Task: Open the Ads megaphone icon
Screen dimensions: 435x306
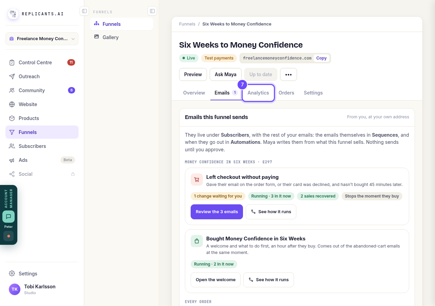Action: click(x=12, y=160)
